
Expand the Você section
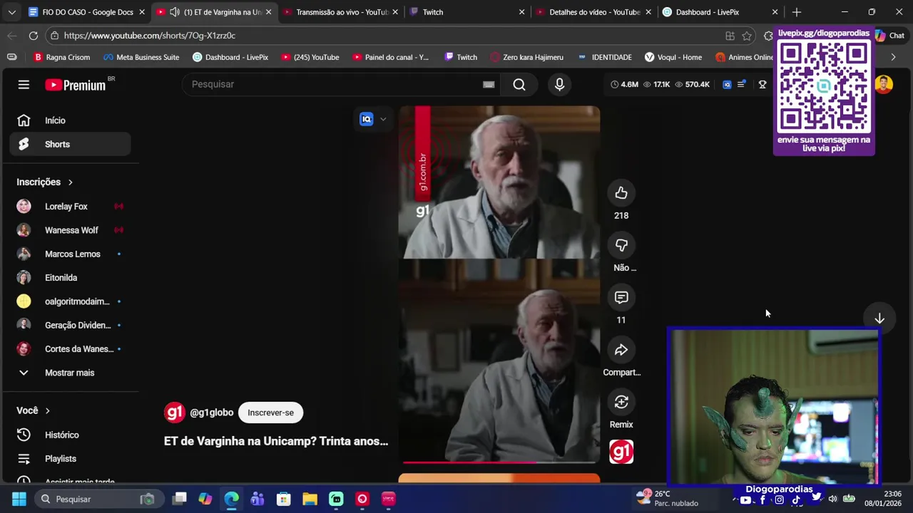coord(34,411)
